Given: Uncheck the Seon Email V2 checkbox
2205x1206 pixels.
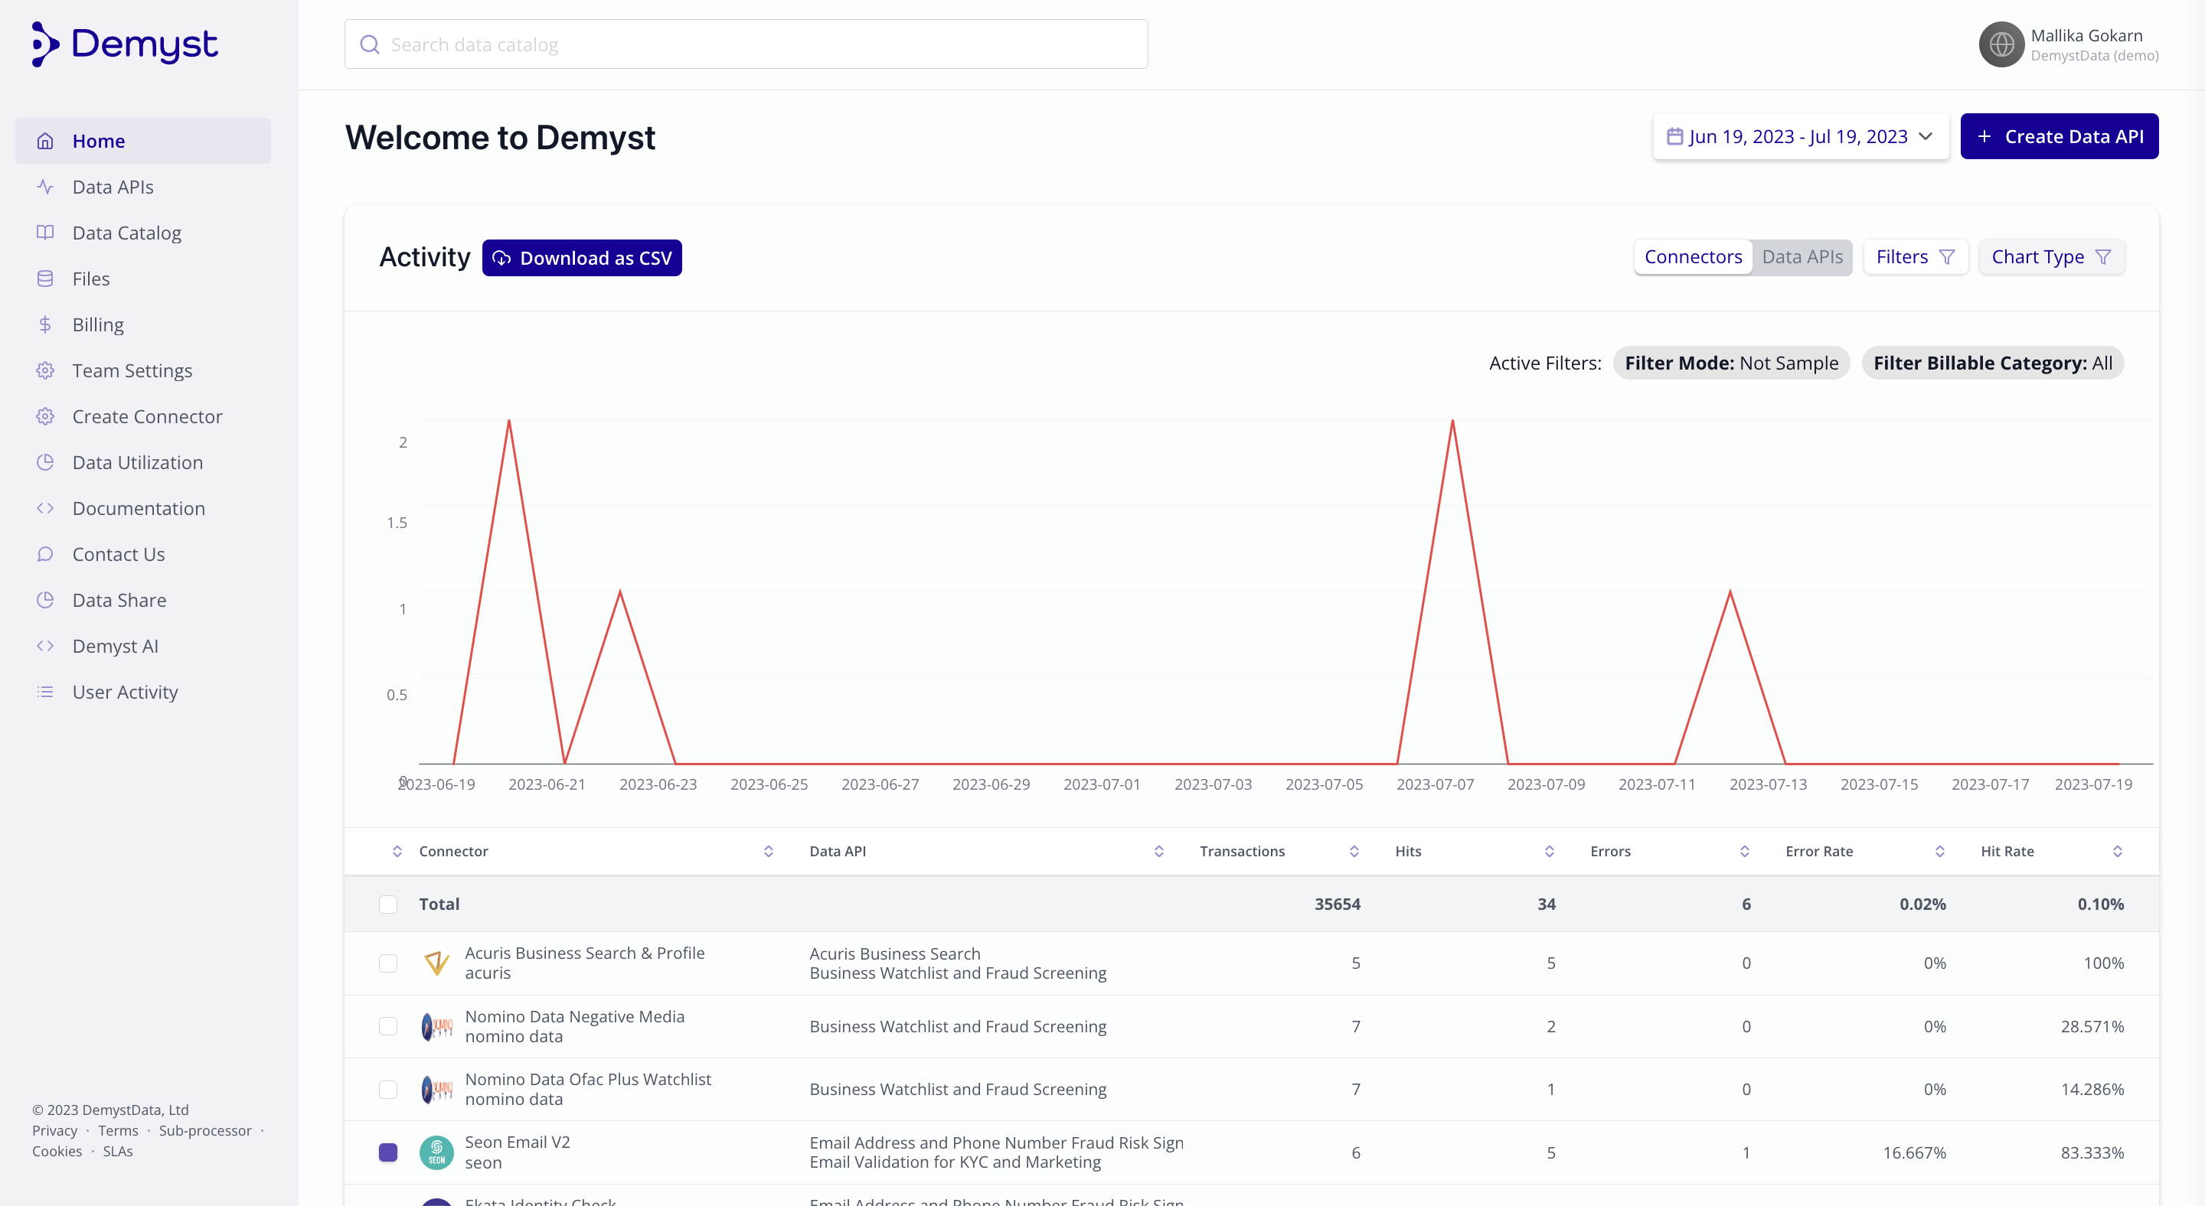Looking at the screenshot, I should (x=389, y=1152).
